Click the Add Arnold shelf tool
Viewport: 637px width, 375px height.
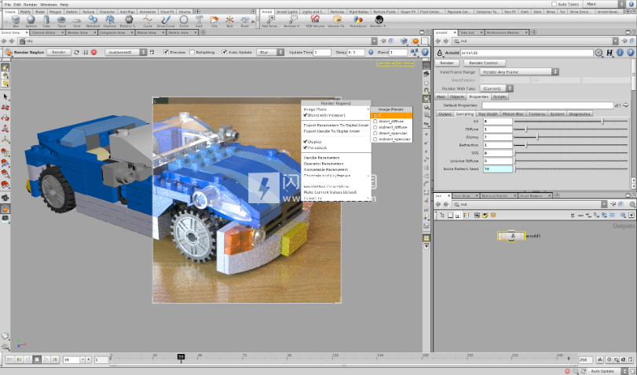pos(270,21)
